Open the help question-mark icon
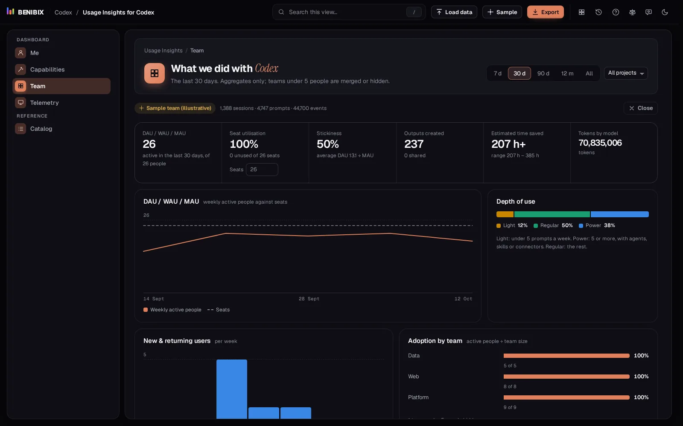Image resolution: width=683 pixels, height=426 pixels. (x=616, y=12)
